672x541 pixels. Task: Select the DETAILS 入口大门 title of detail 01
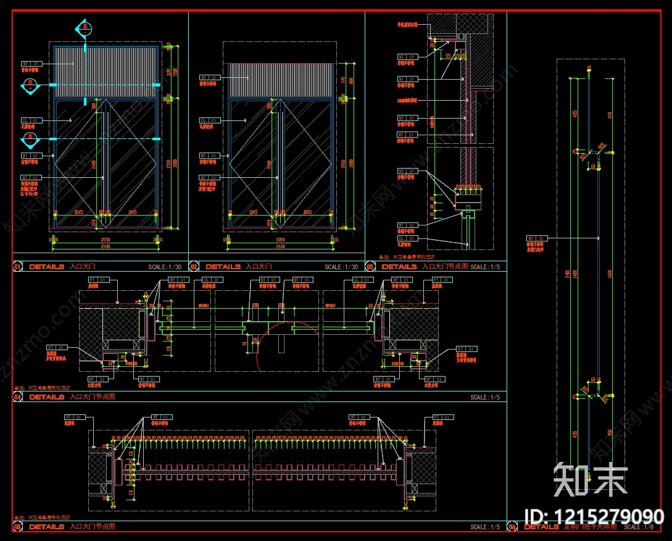coord(62,267)
